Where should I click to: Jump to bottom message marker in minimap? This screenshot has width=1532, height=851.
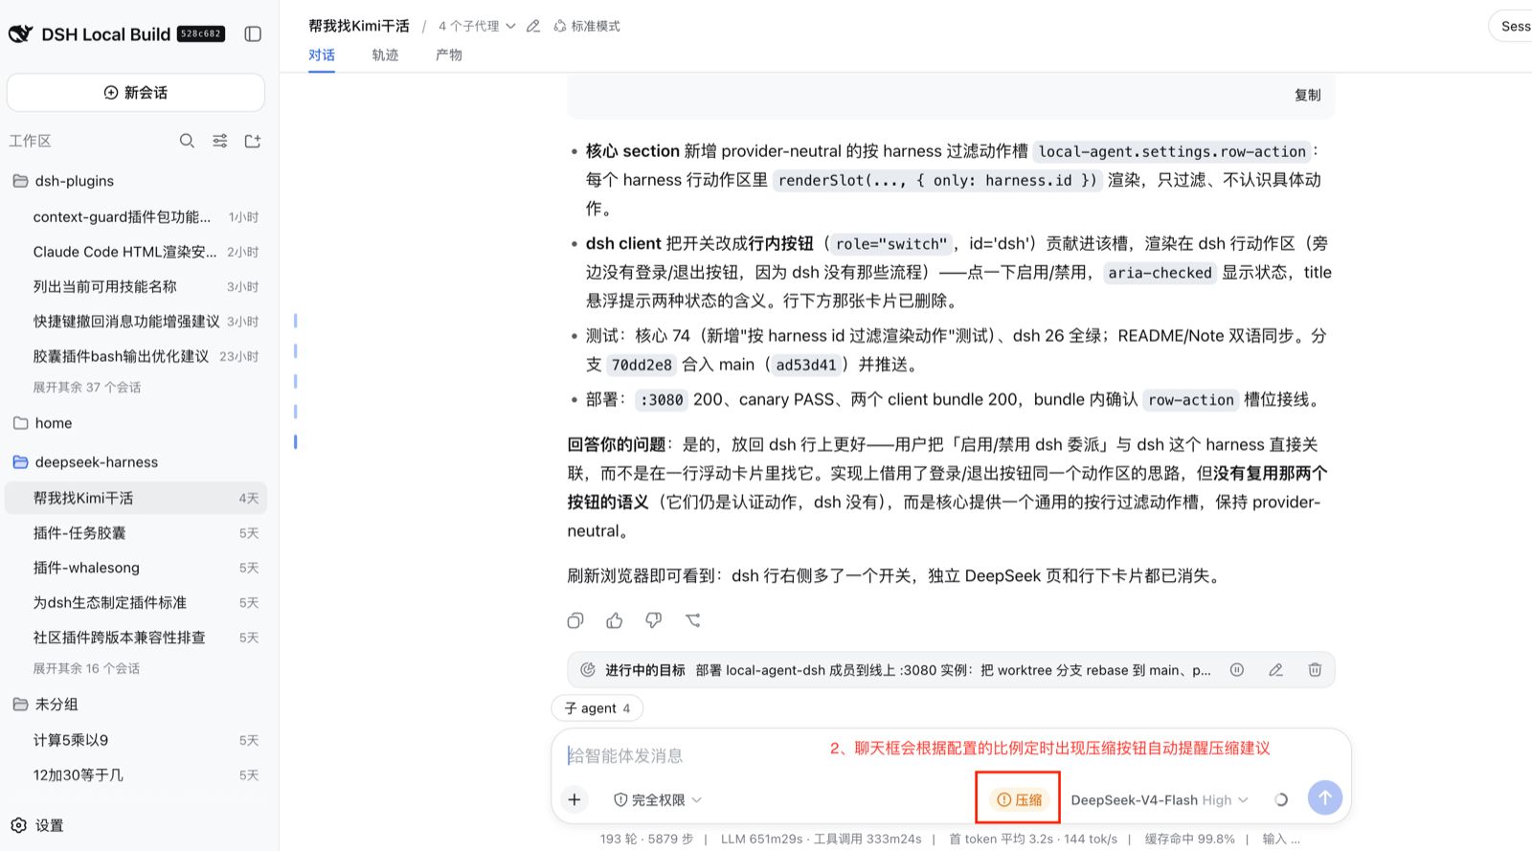click(x=295, y=442)
